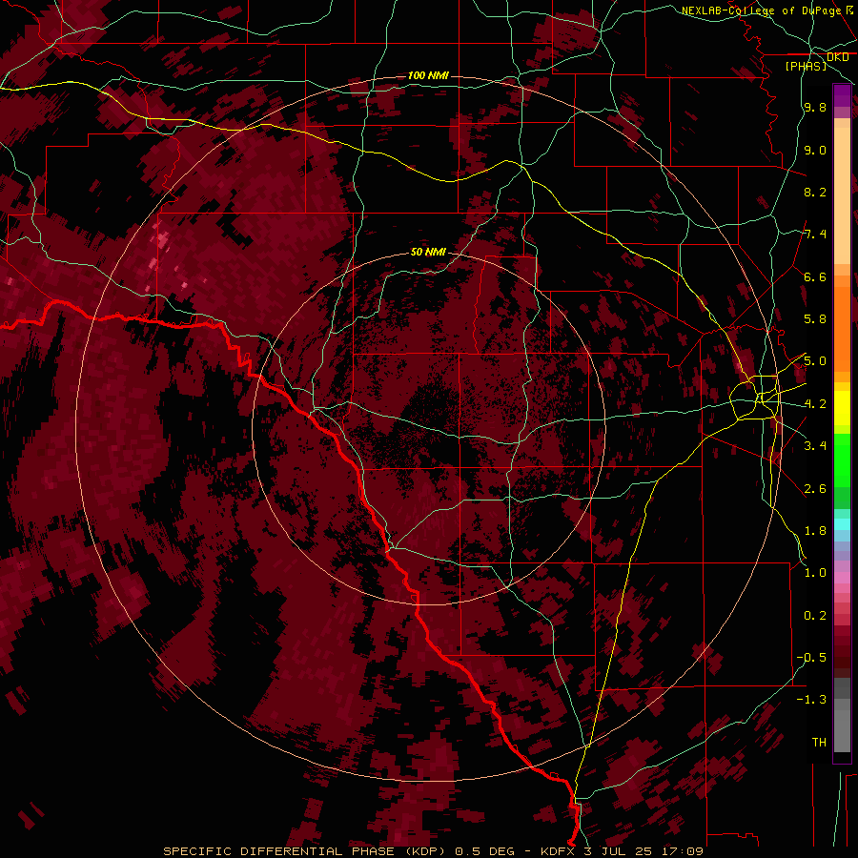This screenshot has width=858, height=858.
Task: Click the 9.0 value on the scale
Action: tap(815, 150)
